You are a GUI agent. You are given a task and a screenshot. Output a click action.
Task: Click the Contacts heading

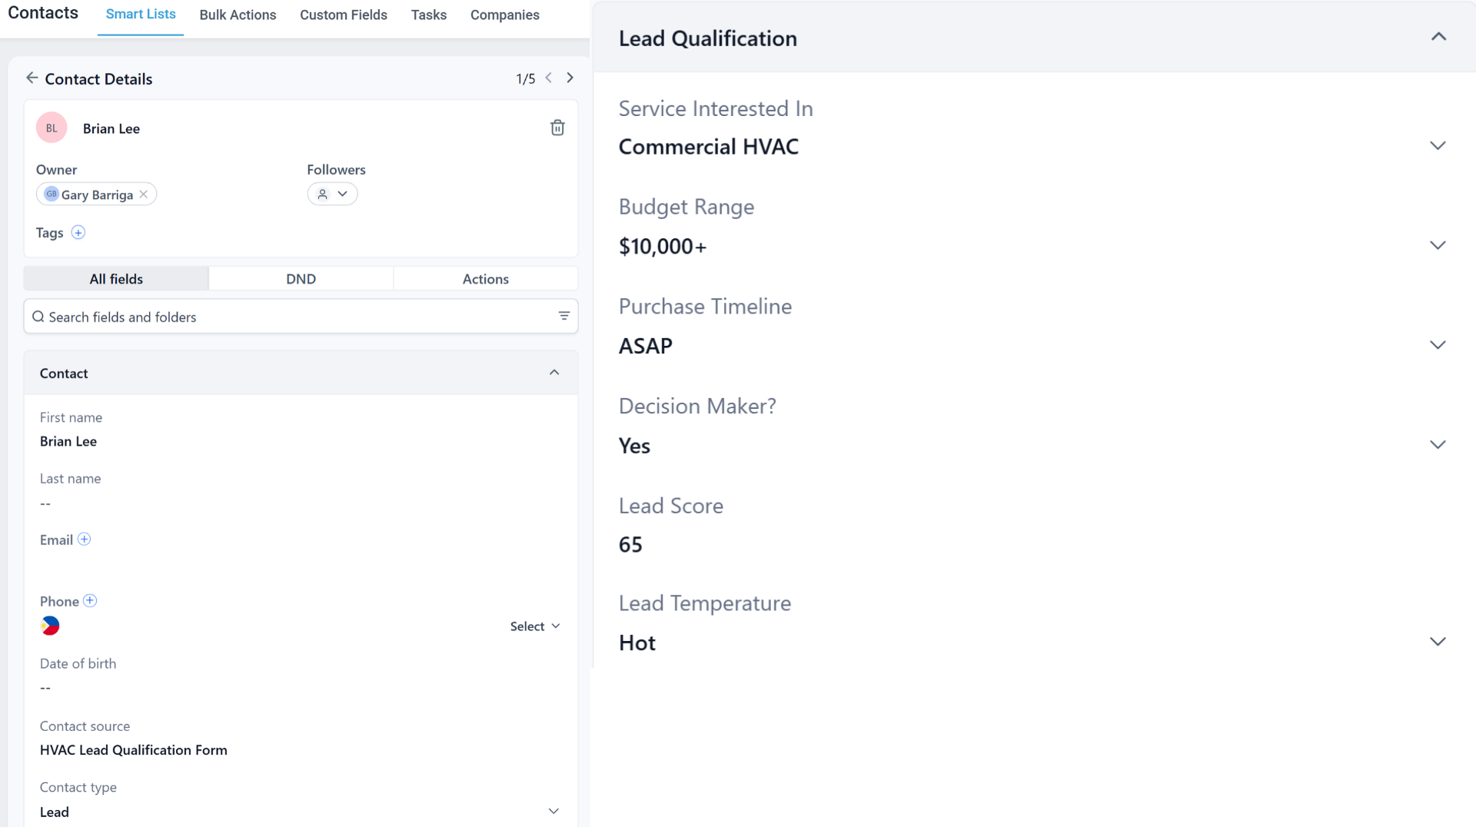[43, 13]
